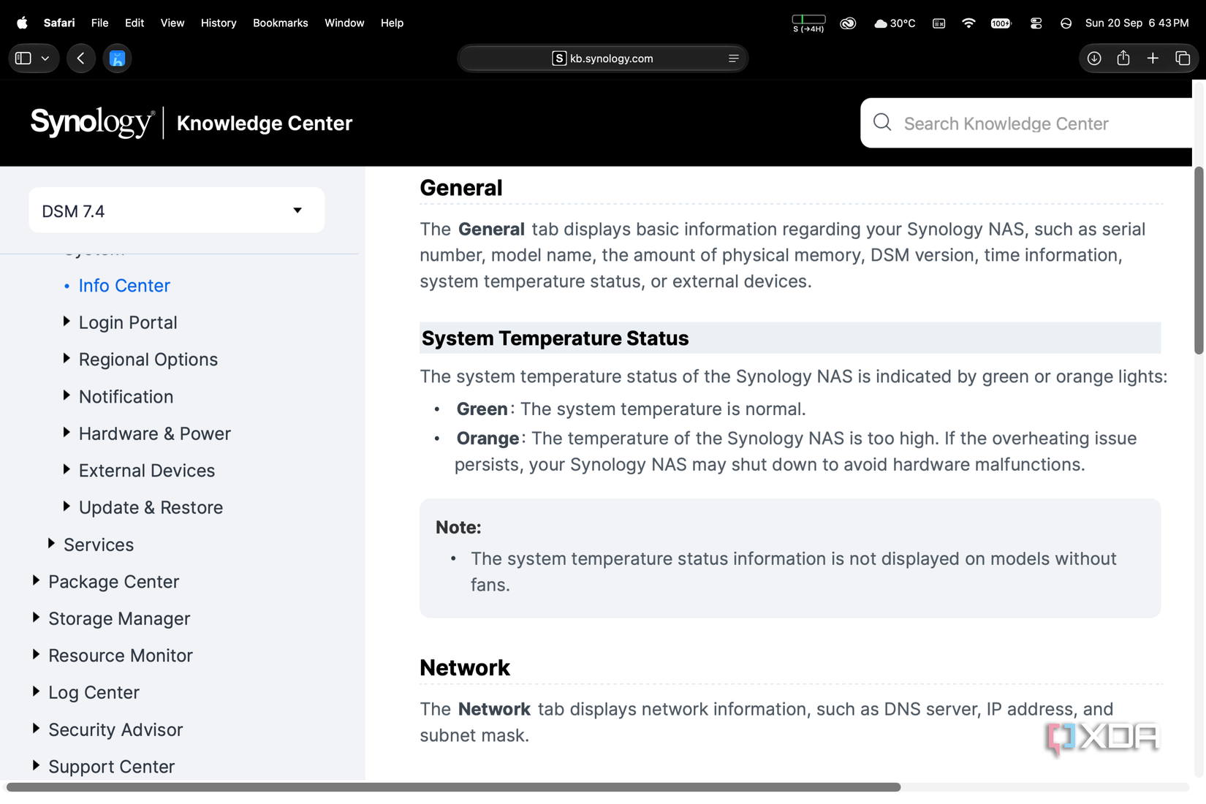Open the Edit menu
Image resolution: width=1206 pixels, height=804 pixels.
[134, 23]
